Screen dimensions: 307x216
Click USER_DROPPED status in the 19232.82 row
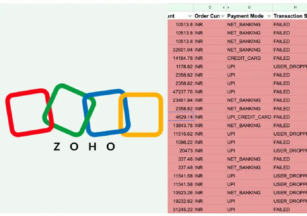pyautogui.click(x=290, y=201)
